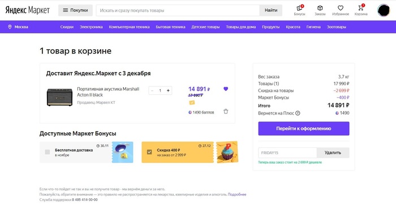This screenshot has width=396, height=218.
Task: Check the Бесплатная доставка bonus checkbox
Action: [47, 152]
